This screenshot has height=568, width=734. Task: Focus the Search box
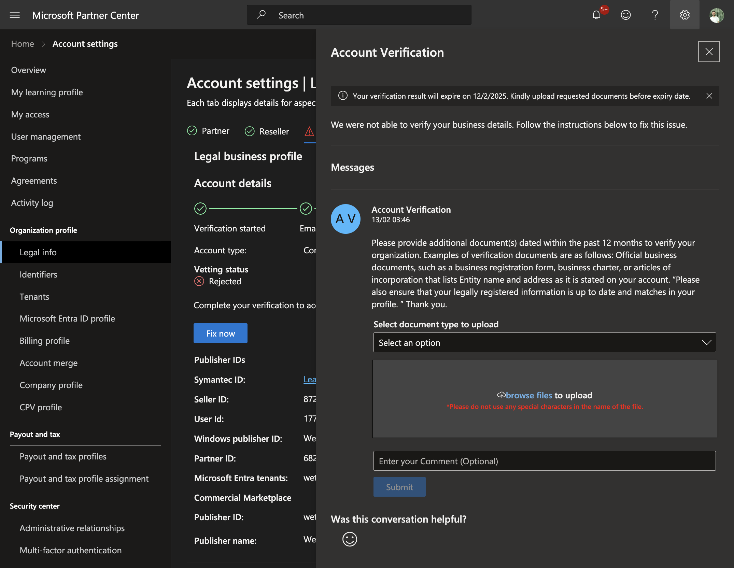point(359,15)
